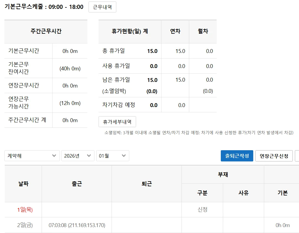Click the 퇴근 column header
The image size is (299, 233).
(x=147, y=184)
